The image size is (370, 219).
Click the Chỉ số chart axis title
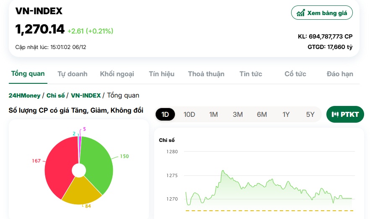point(167,140)
